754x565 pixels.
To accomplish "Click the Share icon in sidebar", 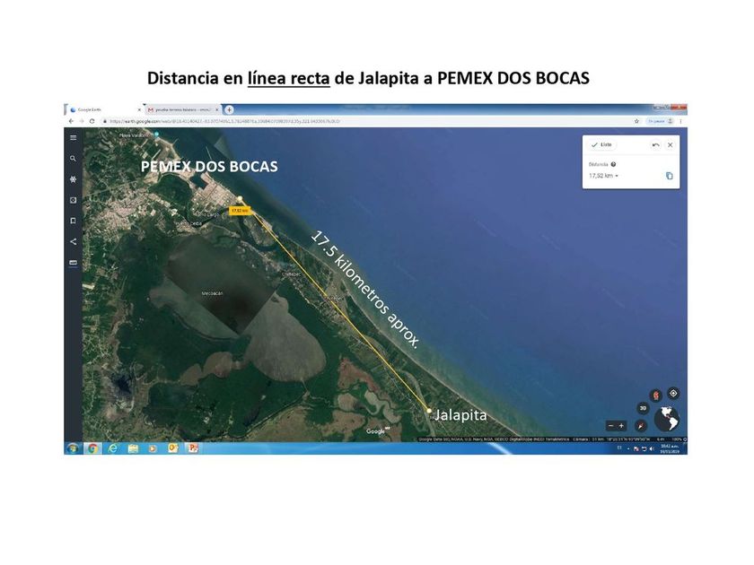I will coord(74,241).
